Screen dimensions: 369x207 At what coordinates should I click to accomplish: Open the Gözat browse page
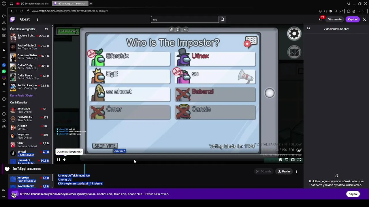click(x=25, y=19)
